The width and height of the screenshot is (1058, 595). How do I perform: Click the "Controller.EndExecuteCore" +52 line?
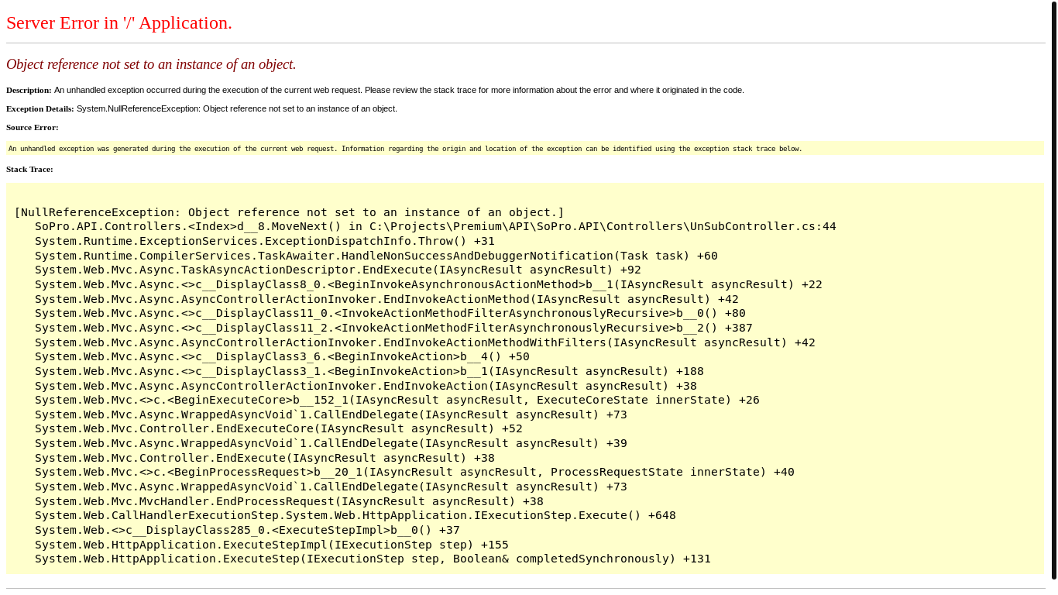point(279,428)
